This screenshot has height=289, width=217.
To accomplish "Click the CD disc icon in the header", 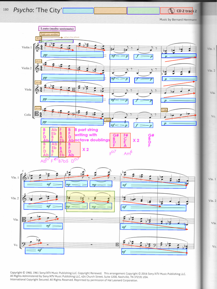I will coord(171,11).
